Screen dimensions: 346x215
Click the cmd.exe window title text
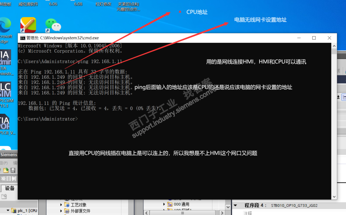63,38
